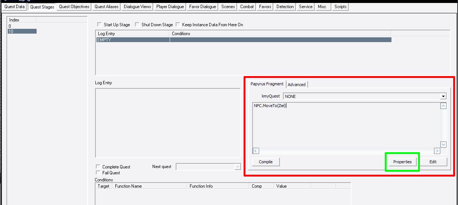
Task: Enable the Start Up Stage checkbox
Action: tap(99, 25)
